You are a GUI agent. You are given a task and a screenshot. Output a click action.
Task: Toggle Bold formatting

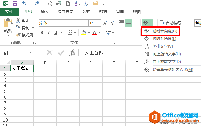click(x=42, y=33)
